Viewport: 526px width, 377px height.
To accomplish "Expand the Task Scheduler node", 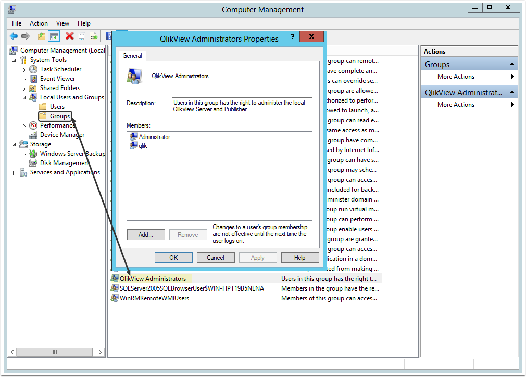I will point(24,70).
